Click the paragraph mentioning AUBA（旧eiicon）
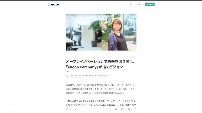Screen dimensions: 202x113 [101, 103]
